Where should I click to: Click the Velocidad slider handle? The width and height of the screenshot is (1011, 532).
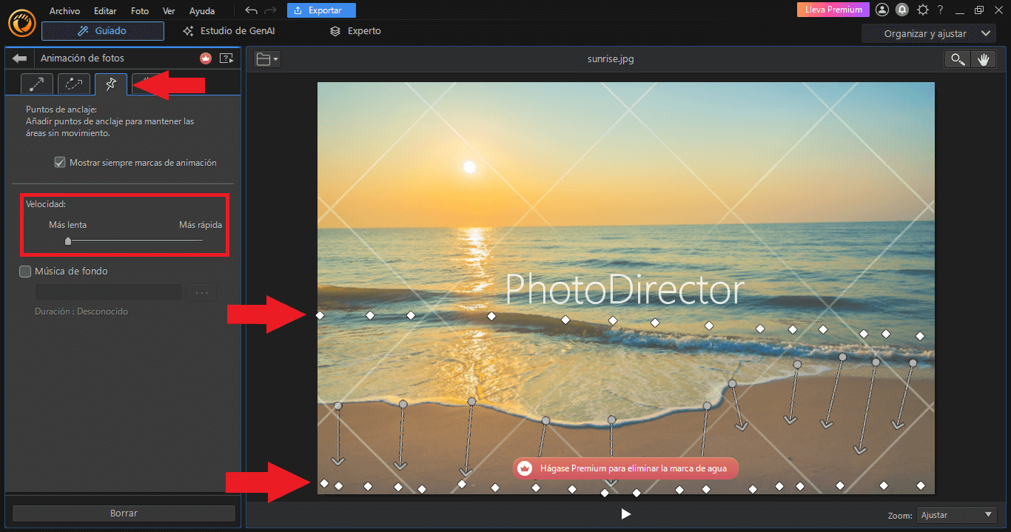[68, 240]
